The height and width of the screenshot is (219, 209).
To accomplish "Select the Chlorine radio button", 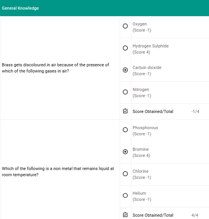I will [125, 174].
